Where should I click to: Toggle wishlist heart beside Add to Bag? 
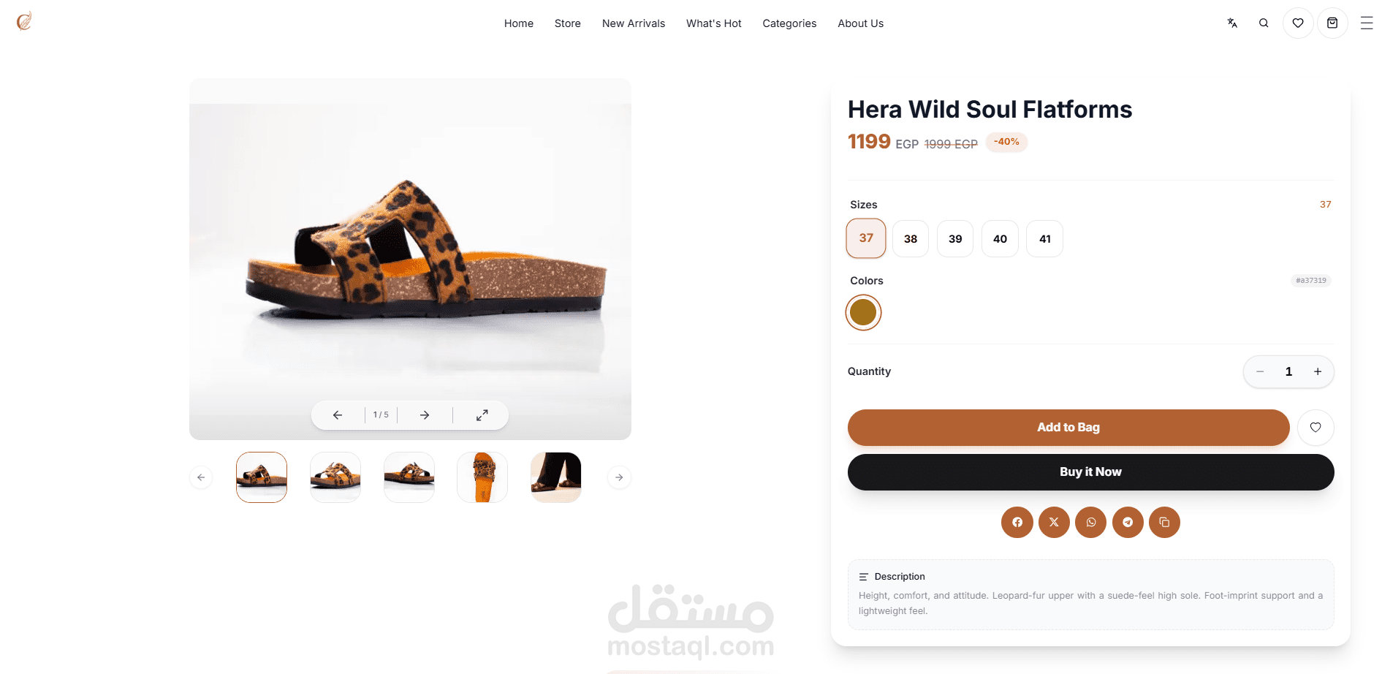tap(1315, 428)
